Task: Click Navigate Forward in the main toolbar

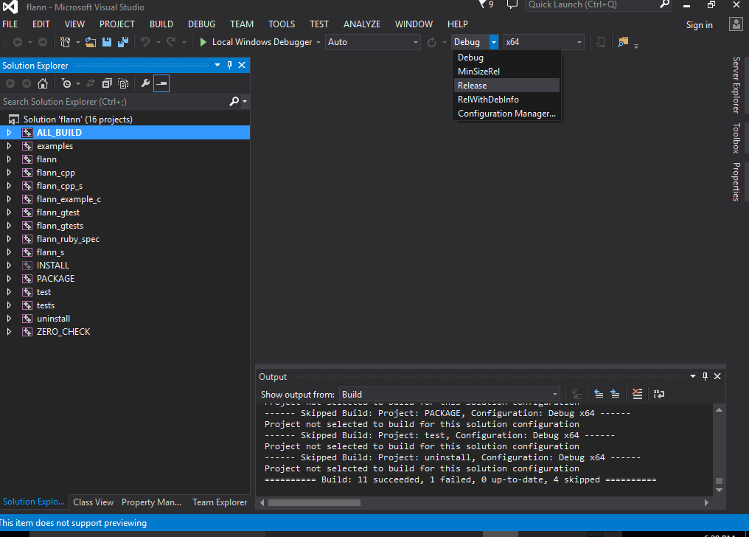Action: [x=43, y=42]
